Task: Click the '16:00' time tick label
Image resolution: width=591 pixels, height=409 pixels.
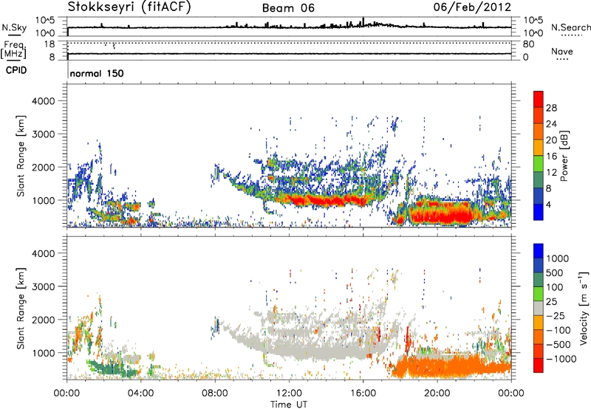Action: pyautogui.click(x=363, y=393)
